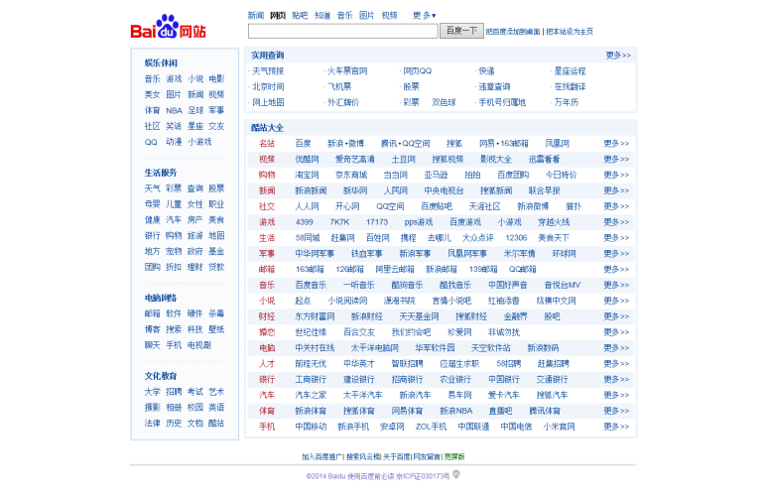Open the 火车票官网 link
Viewport: 767px width, 496px height.
click(347, 70)
